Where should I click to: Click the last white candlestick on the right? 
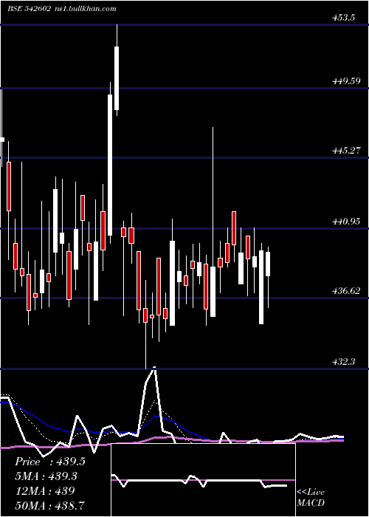[x=268, y=264]
